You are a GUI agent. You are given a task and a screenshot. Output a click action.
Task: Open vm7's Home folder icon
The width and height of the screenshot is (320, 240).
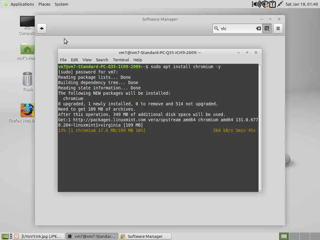point(27,52)
